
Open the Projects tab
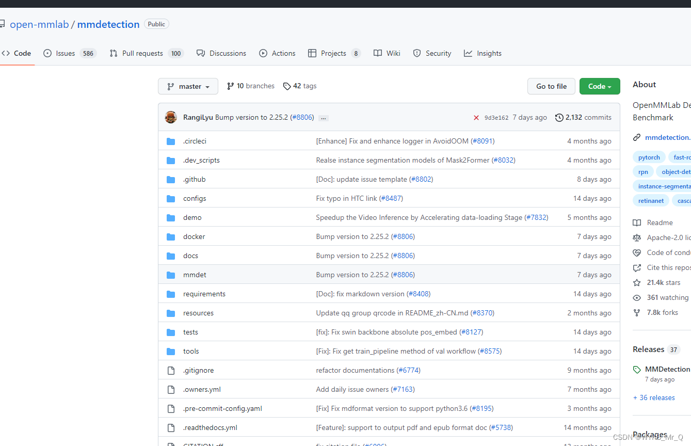coord(334,53)
